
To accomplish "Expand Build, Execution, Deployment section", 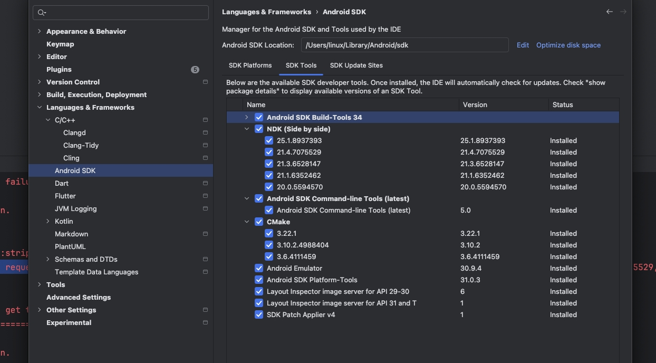I will 39,95.
